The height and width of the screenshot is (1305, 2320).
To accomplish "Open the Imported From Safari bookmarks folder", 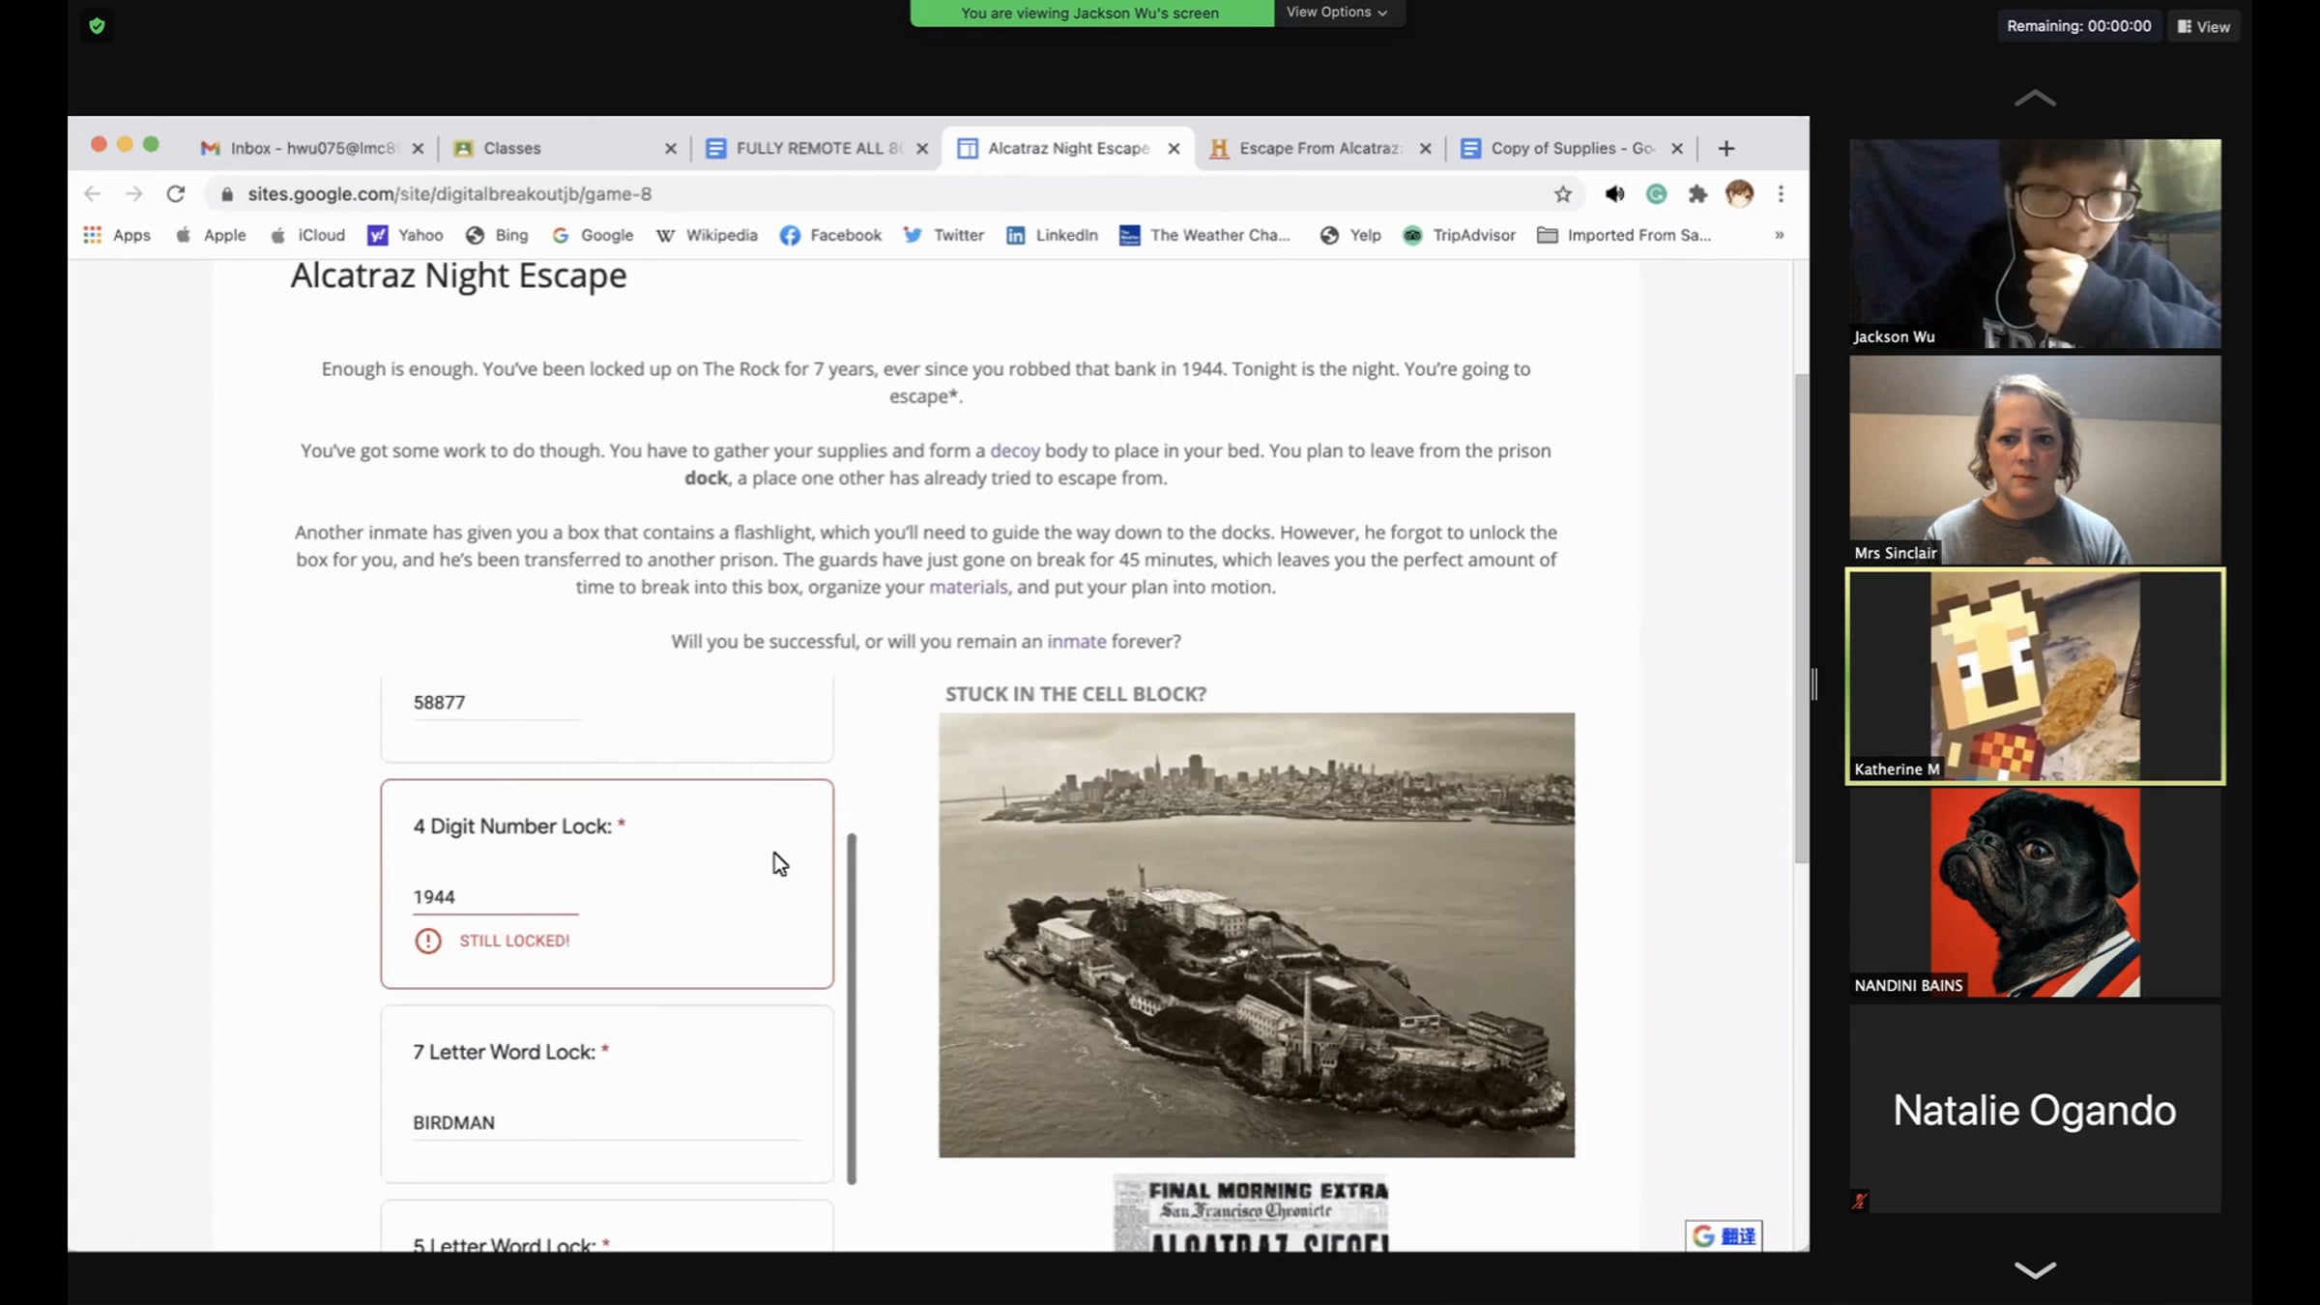I will click(x=1624, y=235).
